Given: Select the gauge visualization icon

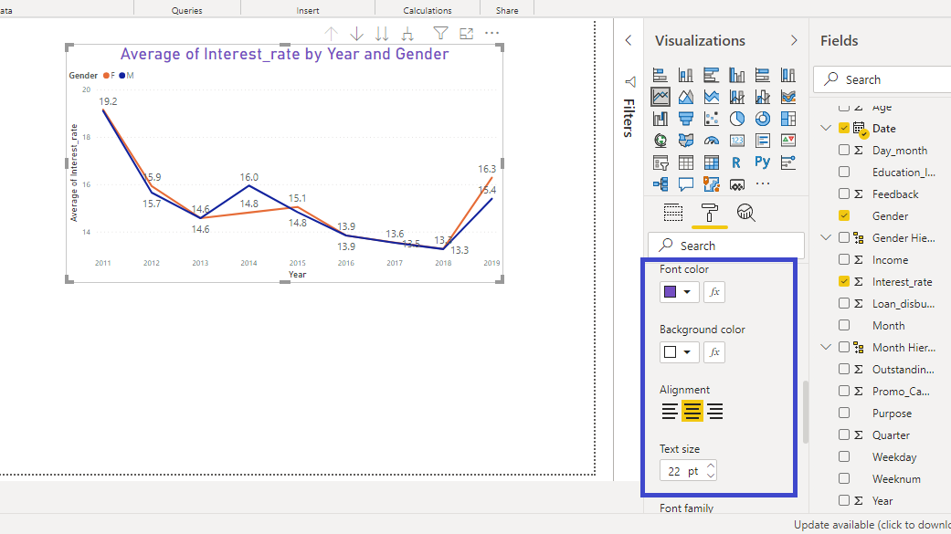Looking at the screenshot, I should (x=711, y=141).
